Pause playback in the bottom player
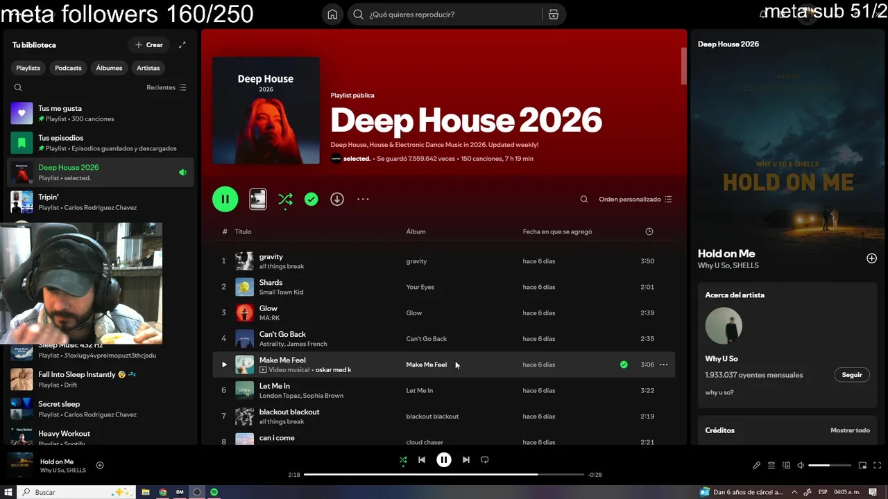Viewport: 888px width, 499px height. coord(444,459)
